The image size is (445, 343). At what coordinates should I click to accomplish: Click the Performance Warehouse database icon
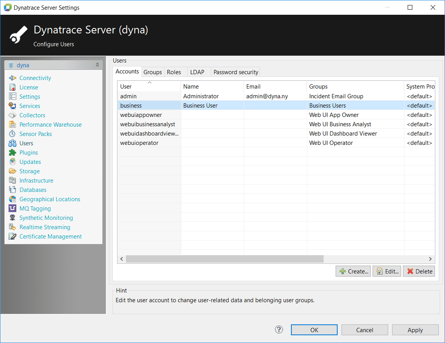pos(12,124)
